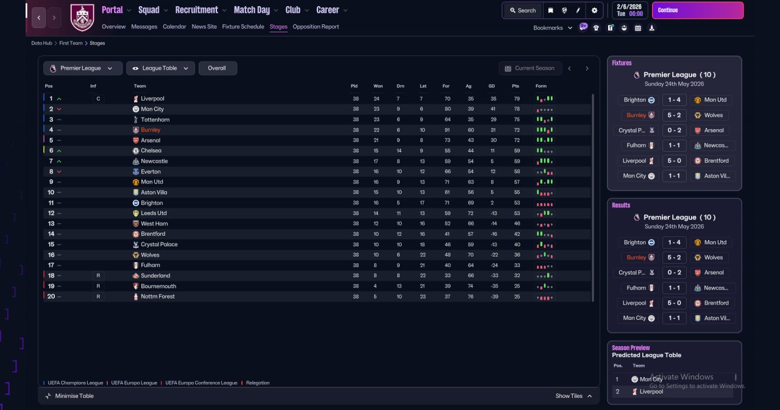Click the Search button

[522, 10]
